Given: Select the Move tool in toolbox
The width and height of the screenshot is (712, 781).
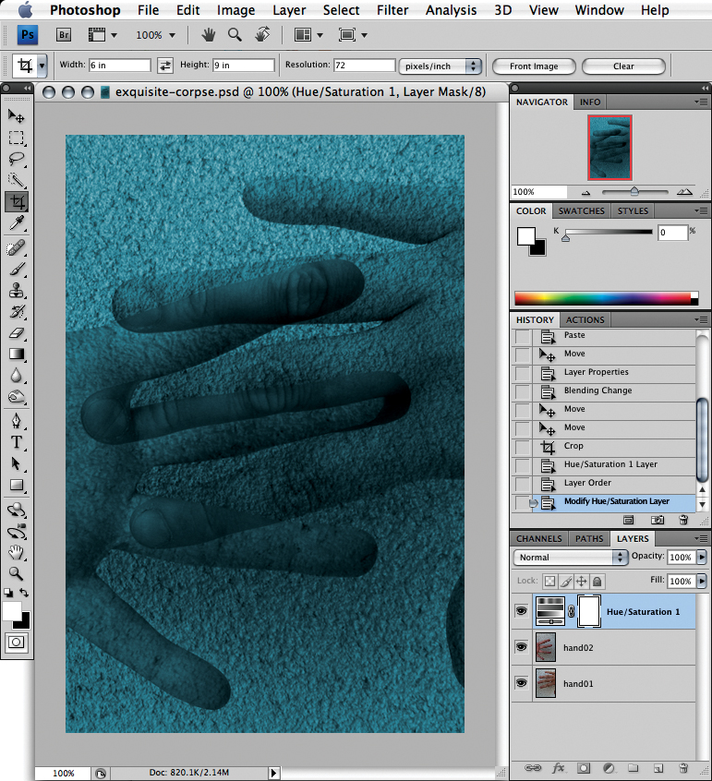Looking at the screenshot, I should 17,116.
